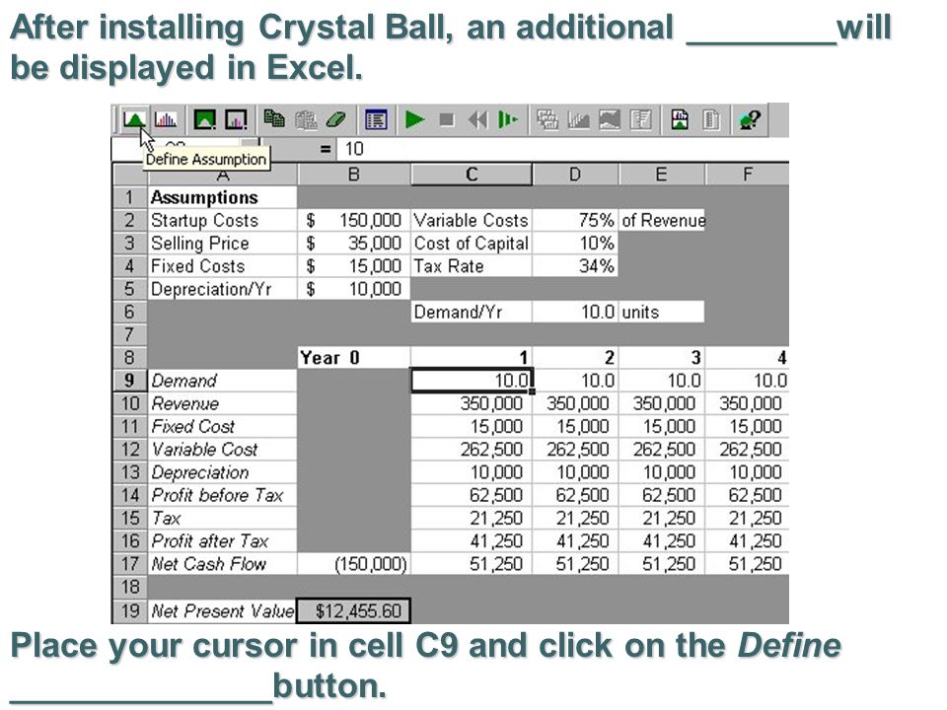
Task: Select row 19 header
Action: [x=130, y=611]
